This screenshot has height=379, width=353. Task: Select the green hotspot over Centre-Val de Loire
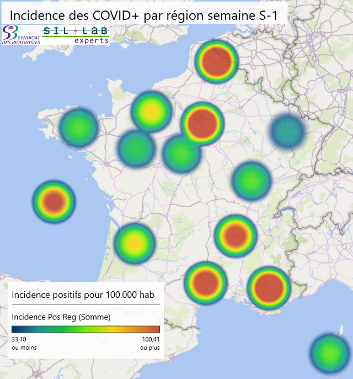pyautogui.click(x=181, y=153)
